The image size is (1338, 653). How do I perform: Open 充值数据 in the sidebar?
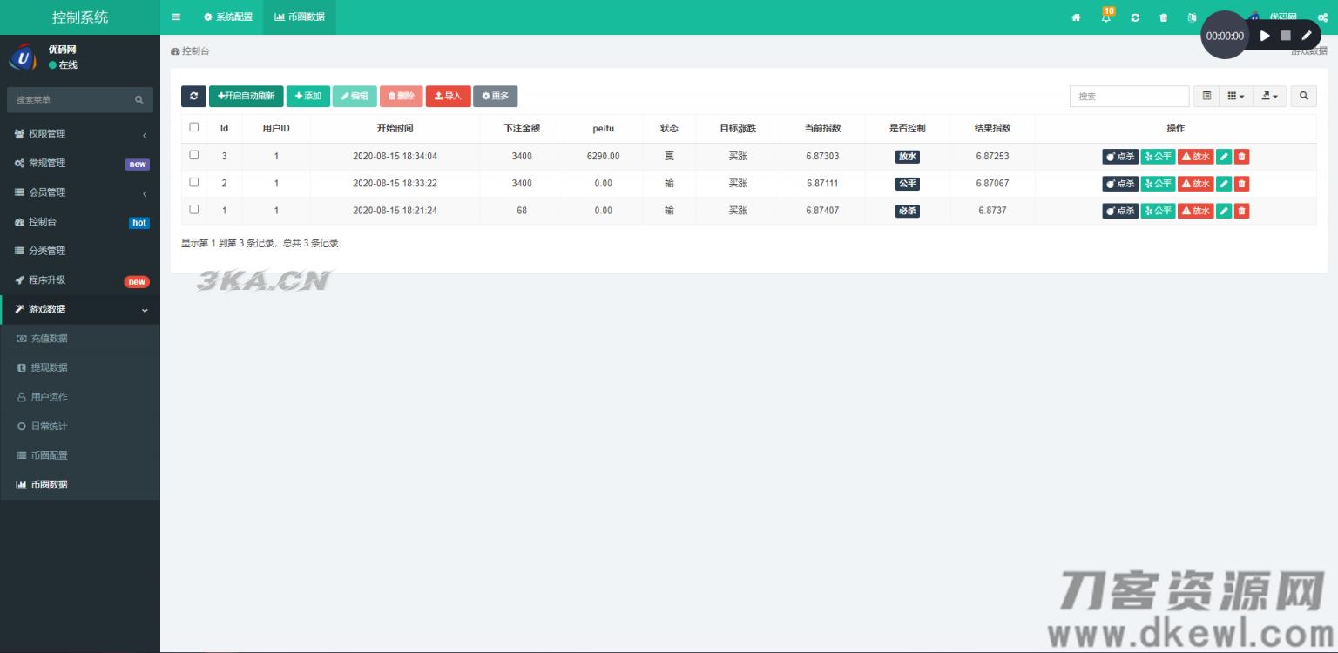(49, 339)
